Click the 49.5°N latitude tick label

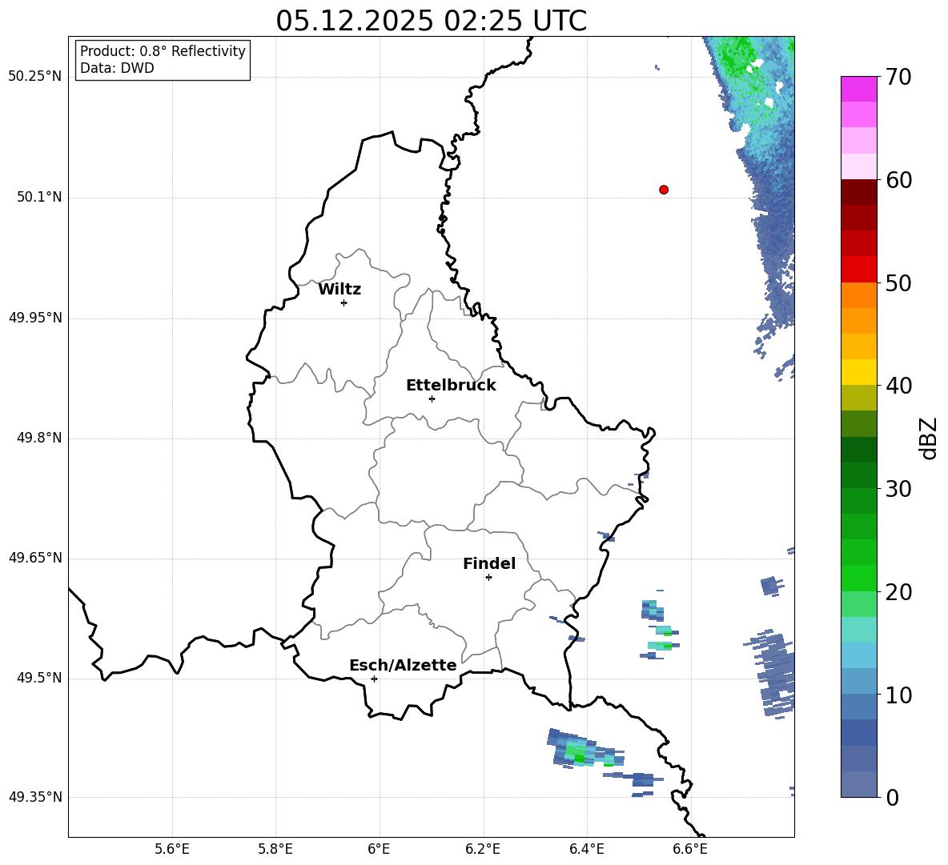[39, 678]
